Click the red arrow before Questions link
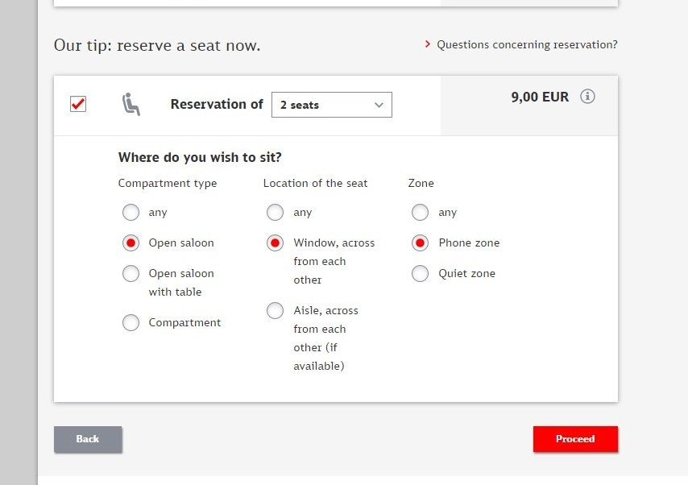 427,44
